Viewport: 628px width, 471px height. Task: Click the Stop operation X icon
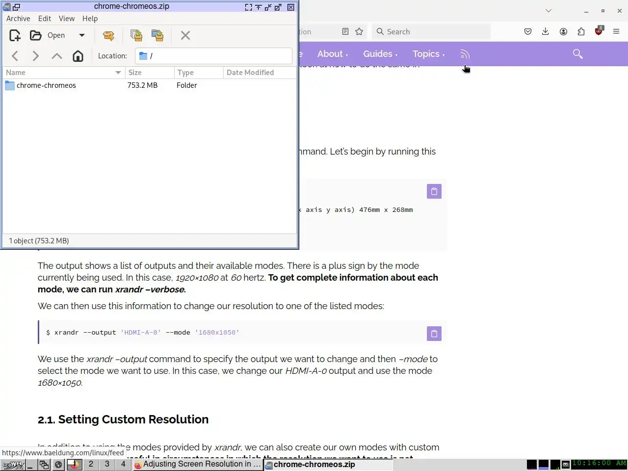pyautogui.click(x=185, y=35)
